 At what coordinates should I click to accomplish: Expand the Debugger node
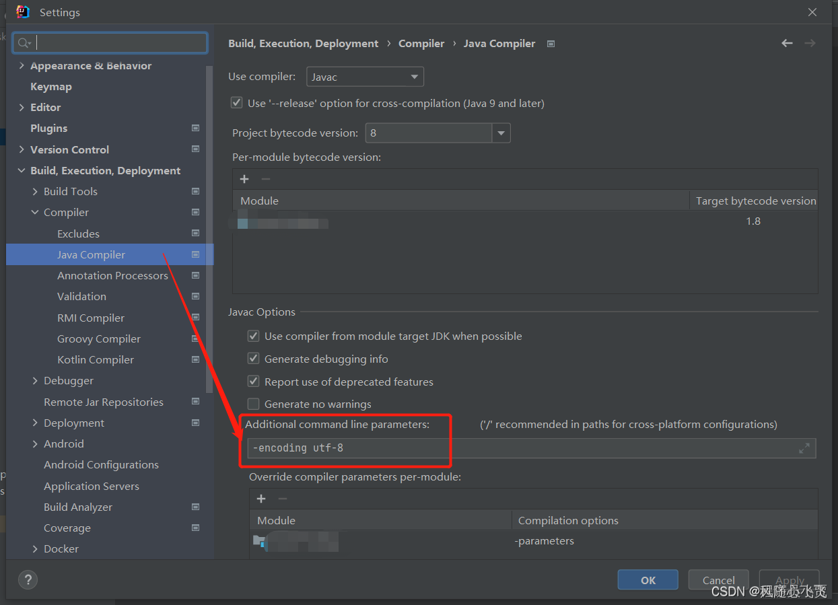tap(35, 380)
